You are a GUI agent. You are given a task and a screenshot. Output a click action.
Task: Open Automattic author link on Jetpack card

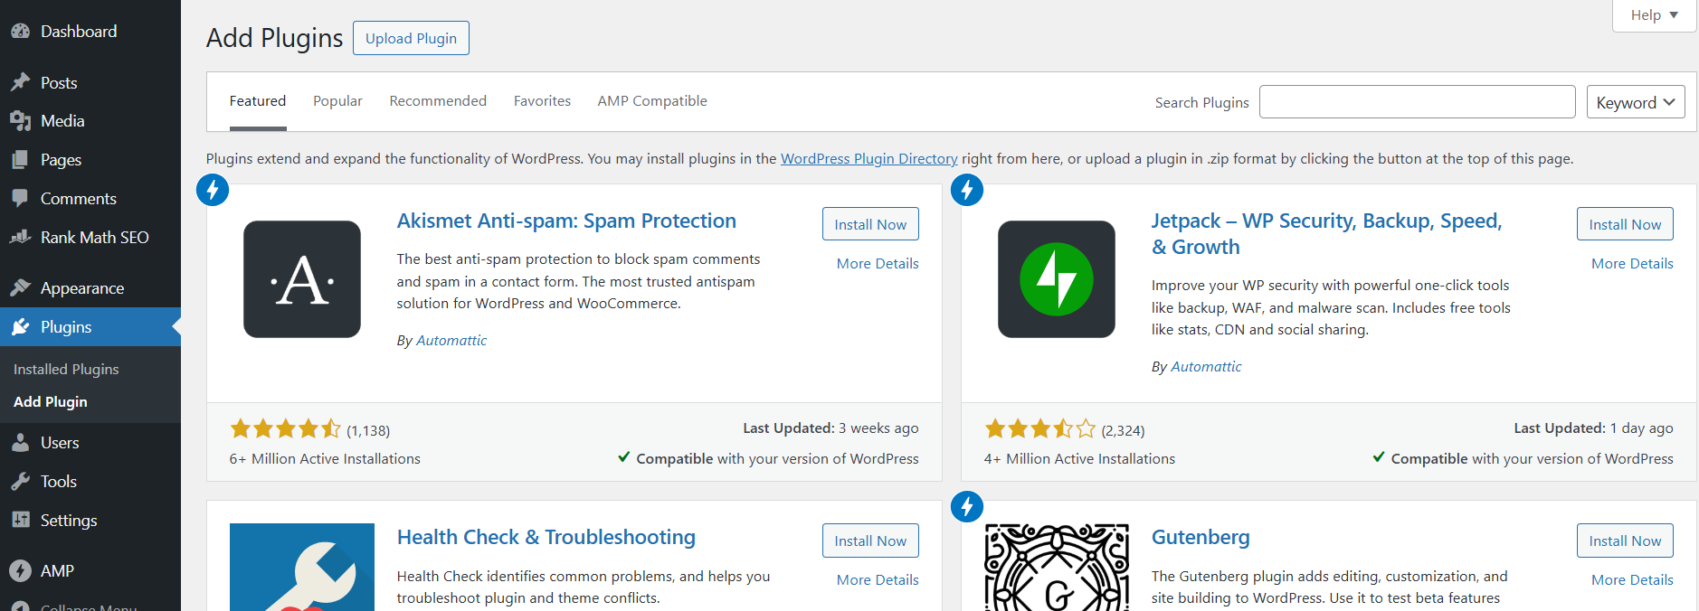click(x=1206, y=367)
